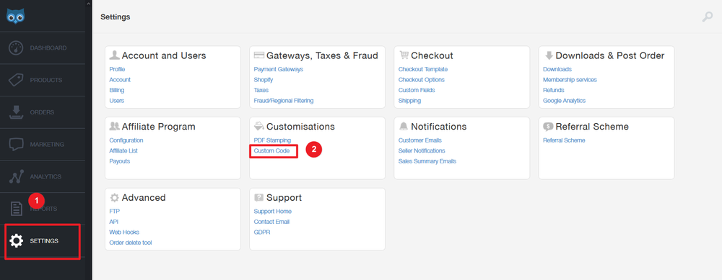
Task: Click the Checkout shopping cart icon
Action: pyautogui.click(x=404, y=55)
